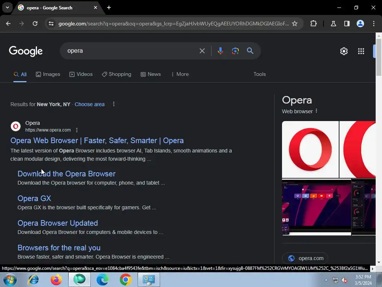
Task: Close the opera - Google Search tab
Action: (95, 7)
